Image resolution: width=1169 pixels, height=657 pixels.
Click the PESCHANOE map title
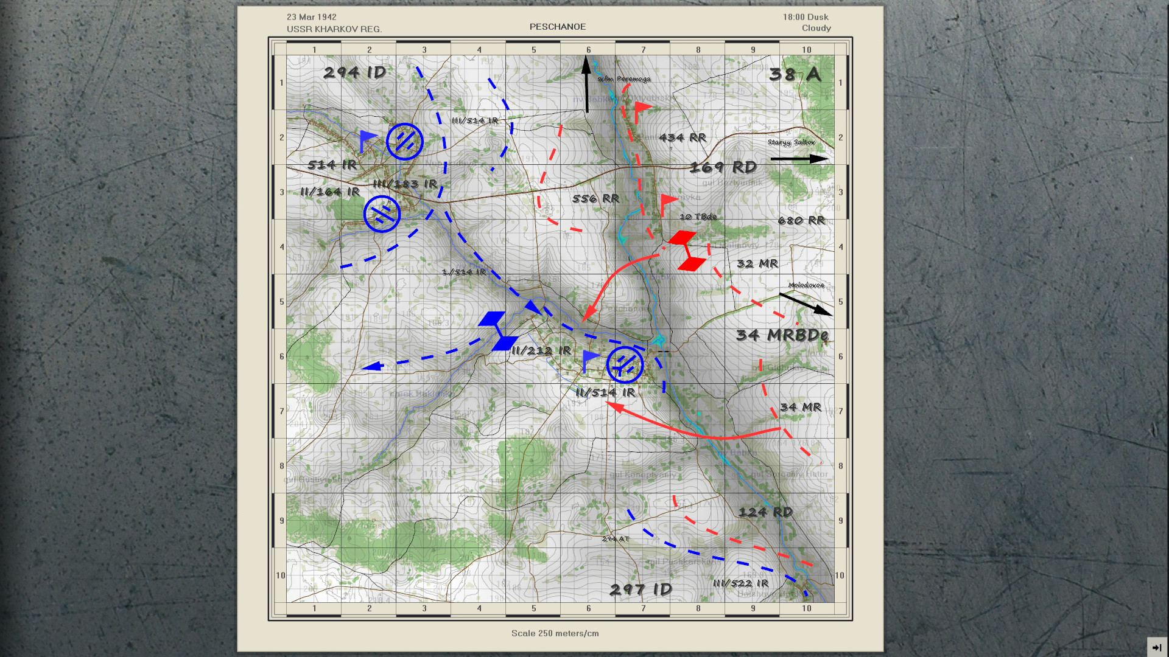[x=557, y=27]
